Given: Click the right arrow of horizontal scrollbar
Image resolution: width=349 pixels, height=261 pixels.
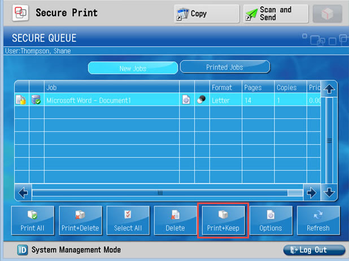Looking at the screenshot, I should (x=311, y=192).
